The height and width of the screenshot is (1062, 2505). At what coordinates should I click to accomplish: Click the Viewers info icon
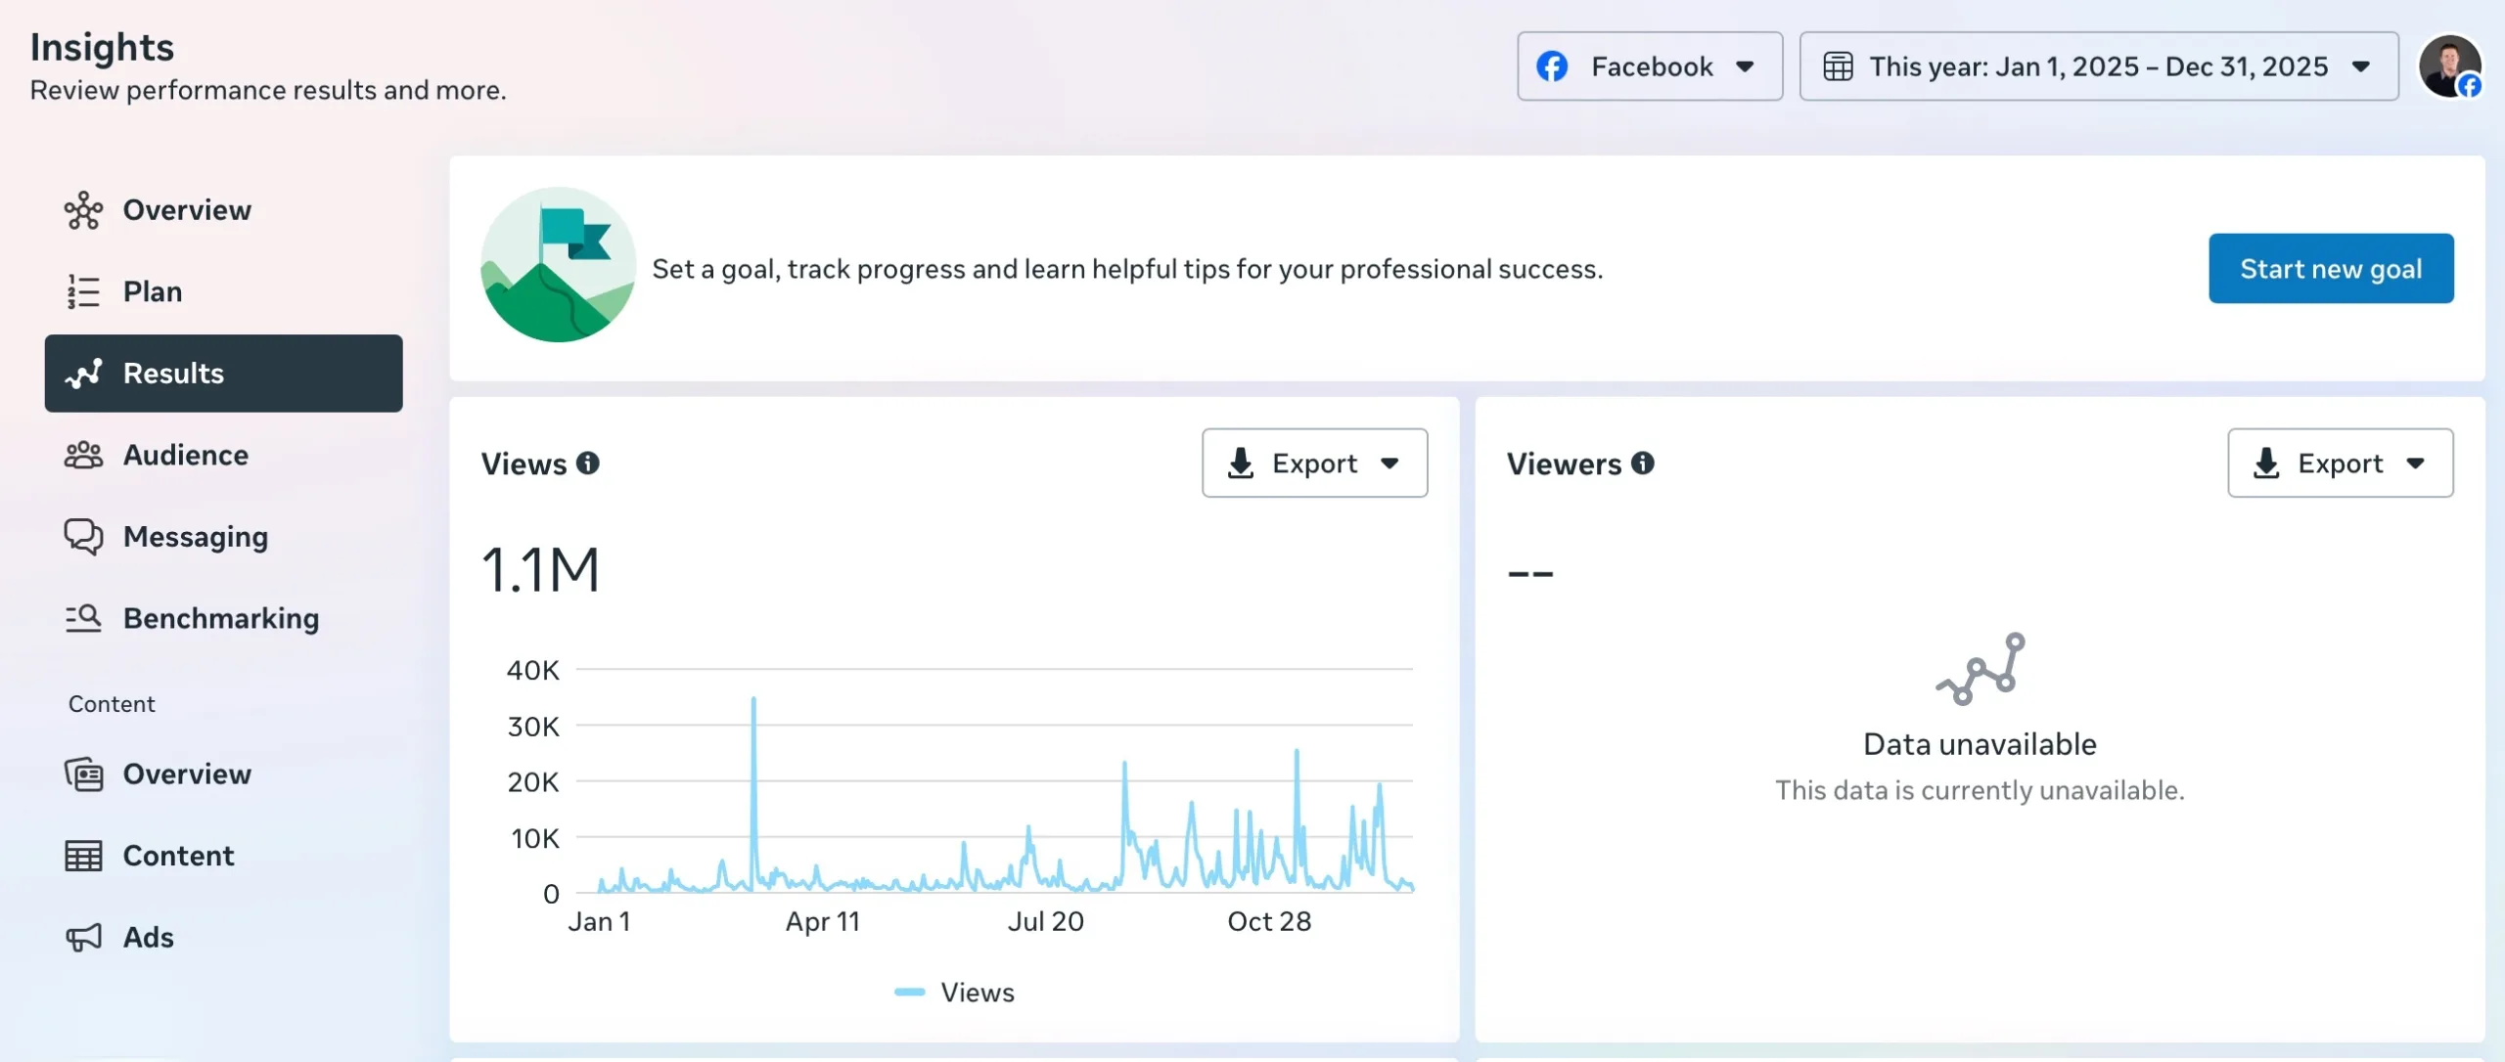(1642, 464)
